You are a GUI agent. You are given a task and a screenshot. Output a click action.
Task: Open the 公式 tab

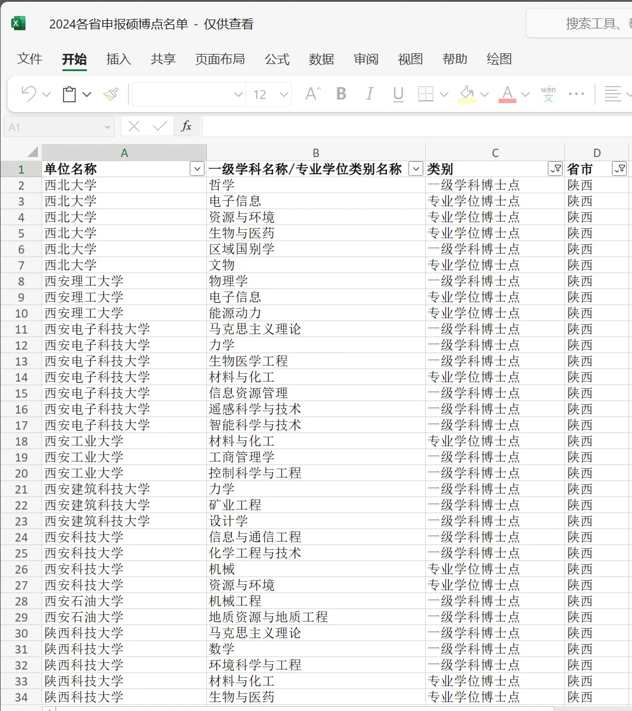point(277,59)
